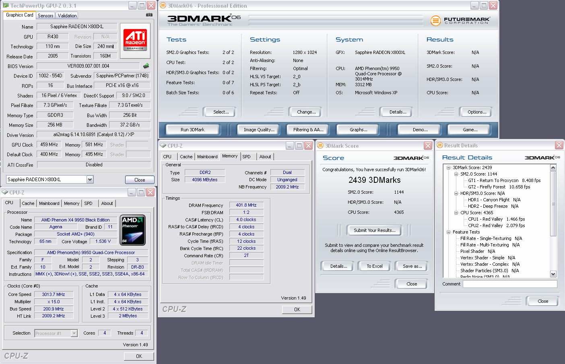Image resolution: width=565 pixels, height=364 pixels.
Task: Open Mainboard tab in the CPU-Z processor window
Action: 49,203
